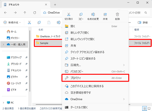This screenshot has height=111, width=152.
Task: Choose 新しいタブで開く menu item
Action: [95, 33]
